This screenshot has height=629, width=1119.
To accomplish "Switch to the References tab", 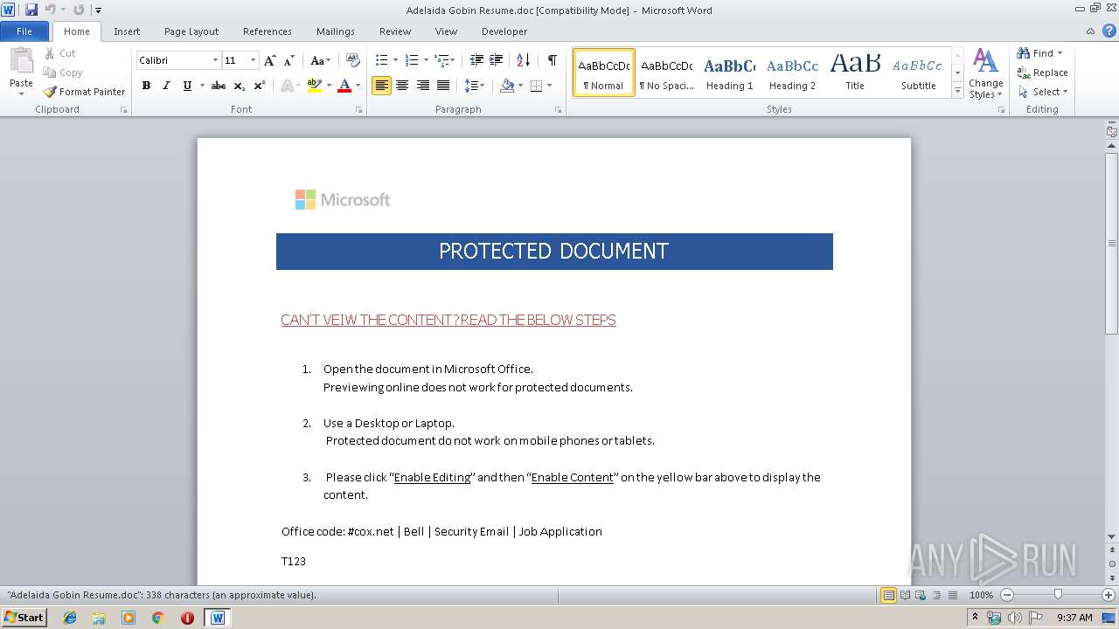I will (x=268, y=31).
